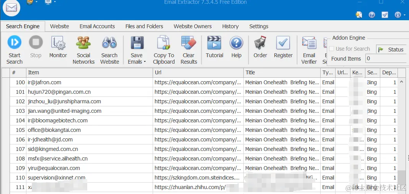Click the Register checkmark icon
409x194 pixels.
283,43
